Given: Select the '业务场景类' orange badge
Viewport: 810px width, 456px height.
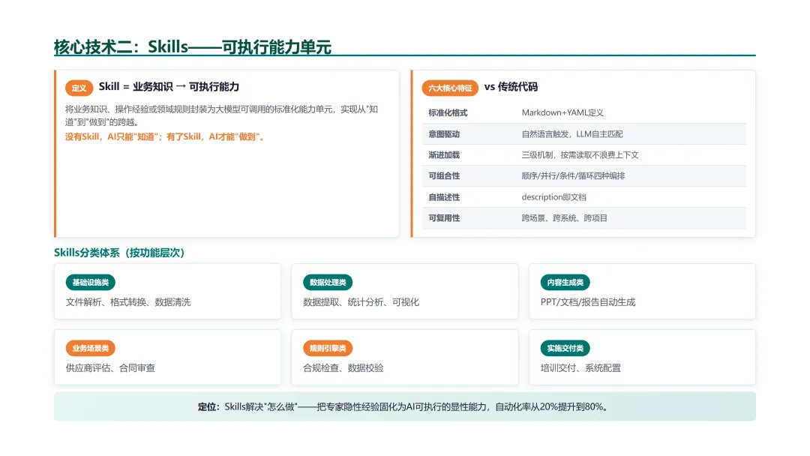Looking at the screenshot, I should (91, 348).
